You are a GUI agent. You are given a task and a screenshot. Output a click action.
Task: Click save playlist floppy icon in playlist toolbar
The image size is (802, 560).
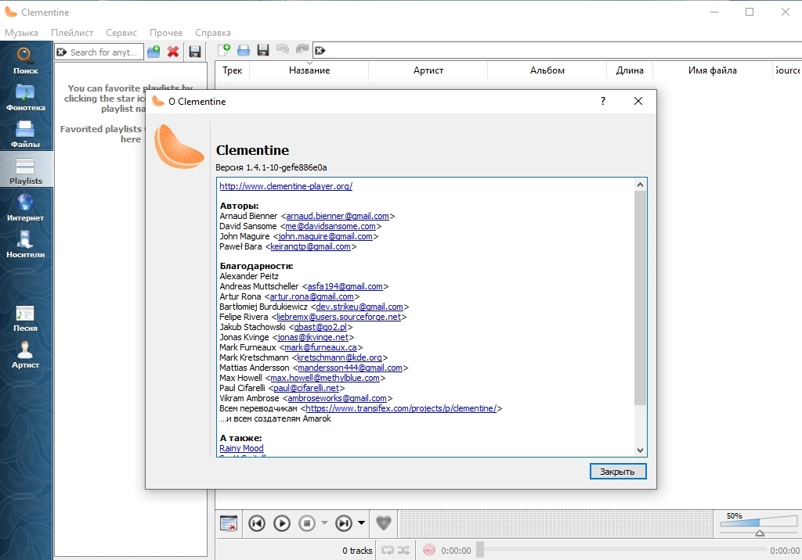pos(263,49)
